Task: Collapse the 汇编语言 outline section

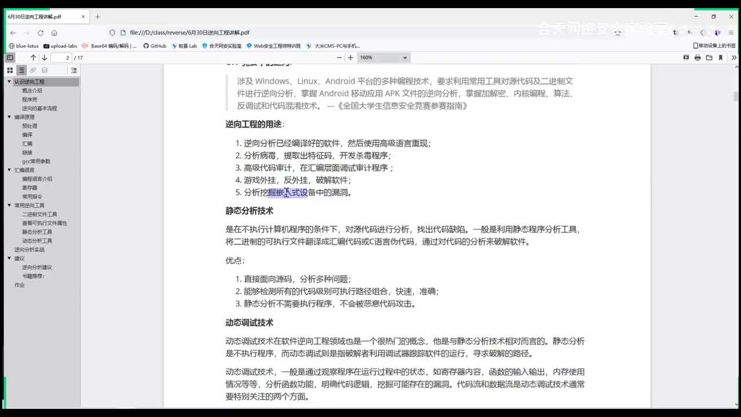Action: pos(9,170)
